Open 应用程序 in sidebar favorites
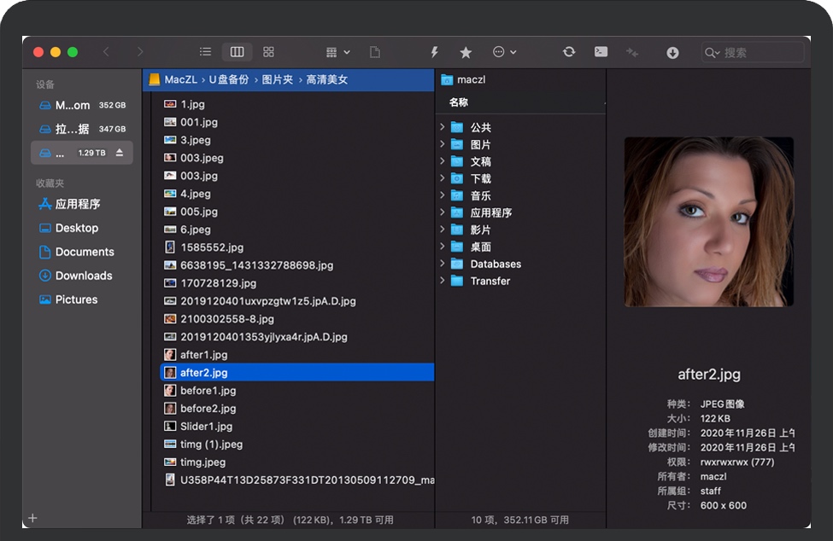This screenshot has width=833, height=541. coord(77,204)
